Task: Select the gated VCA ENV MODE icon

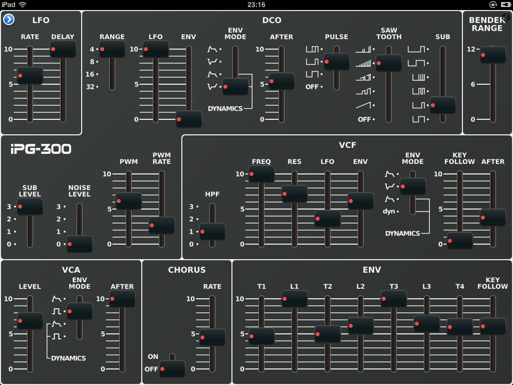Action: (56, 311)
